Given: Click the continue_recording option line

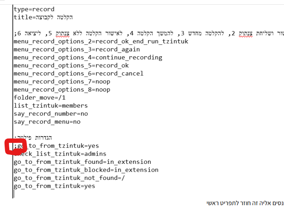Looking at the screenshot, I should pos(88,57).
